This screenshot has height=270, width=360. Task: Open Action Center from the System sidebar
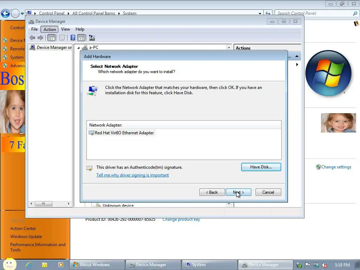click(x=23, y=229)
